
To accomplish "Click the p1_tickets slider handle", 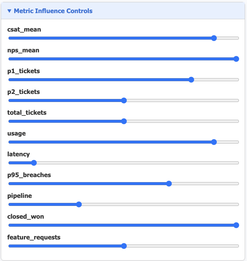I will coord(191,80).
